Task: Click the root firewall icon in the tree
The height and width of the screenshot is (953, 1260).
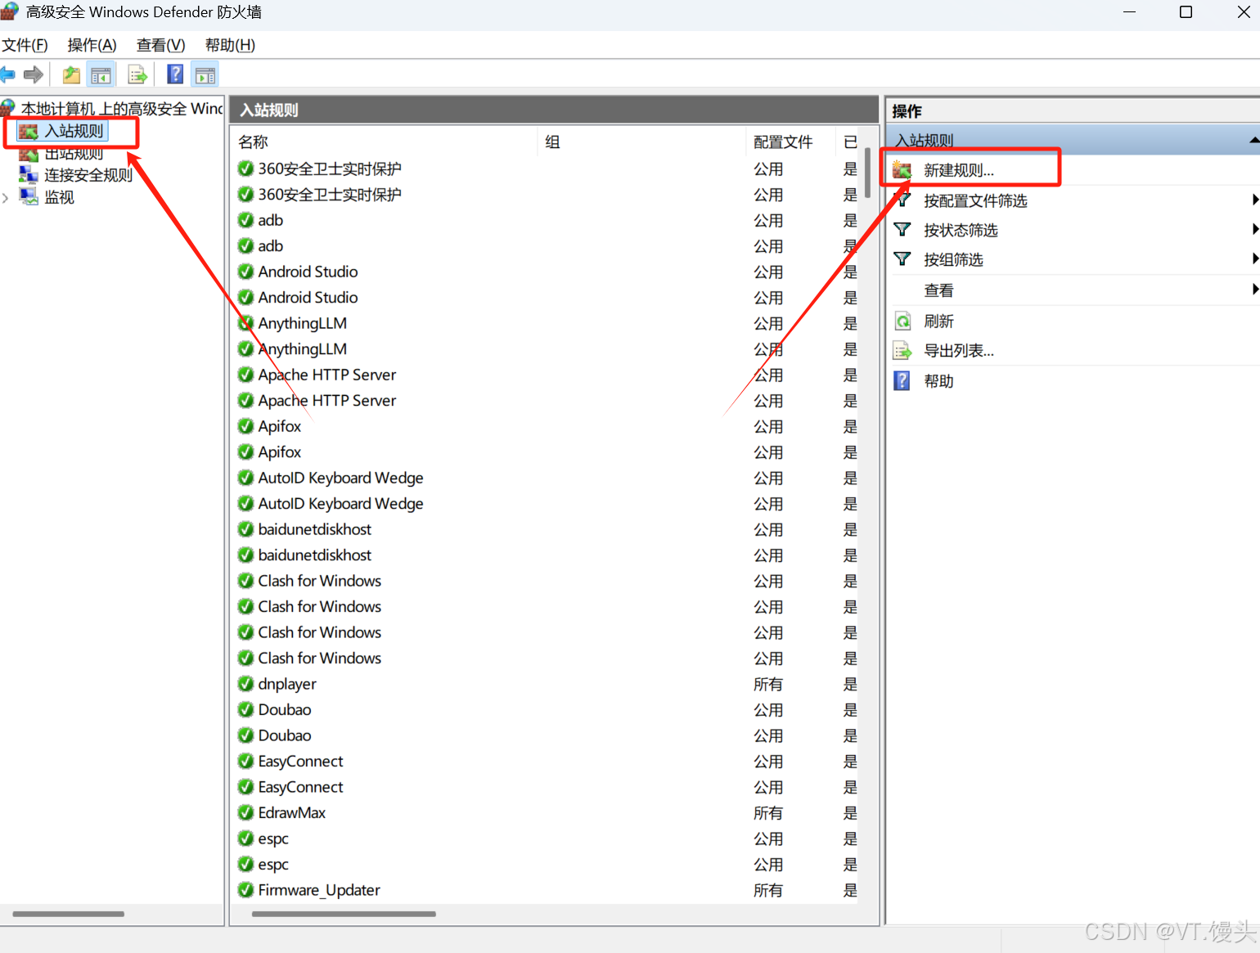Action: [x=8, y=108]
